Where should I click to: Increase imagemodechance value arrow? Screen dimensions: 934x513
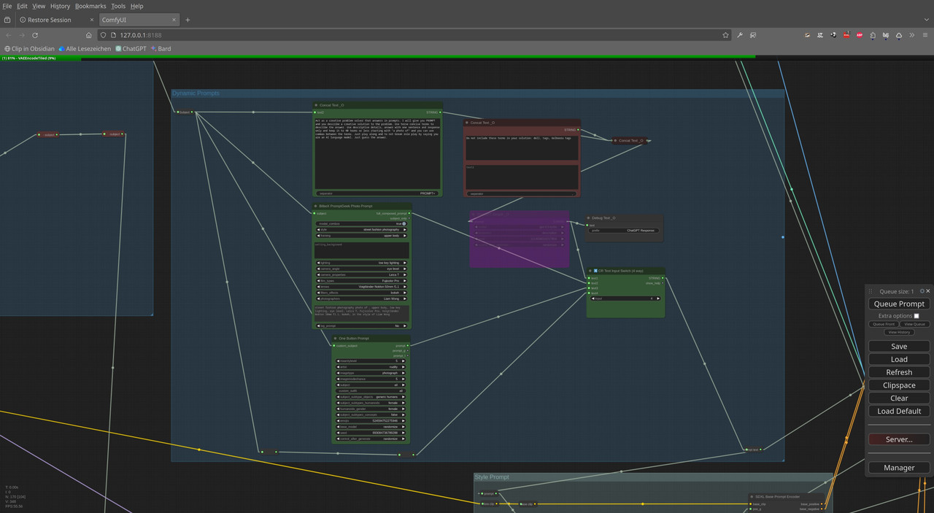tap(404, 379)
